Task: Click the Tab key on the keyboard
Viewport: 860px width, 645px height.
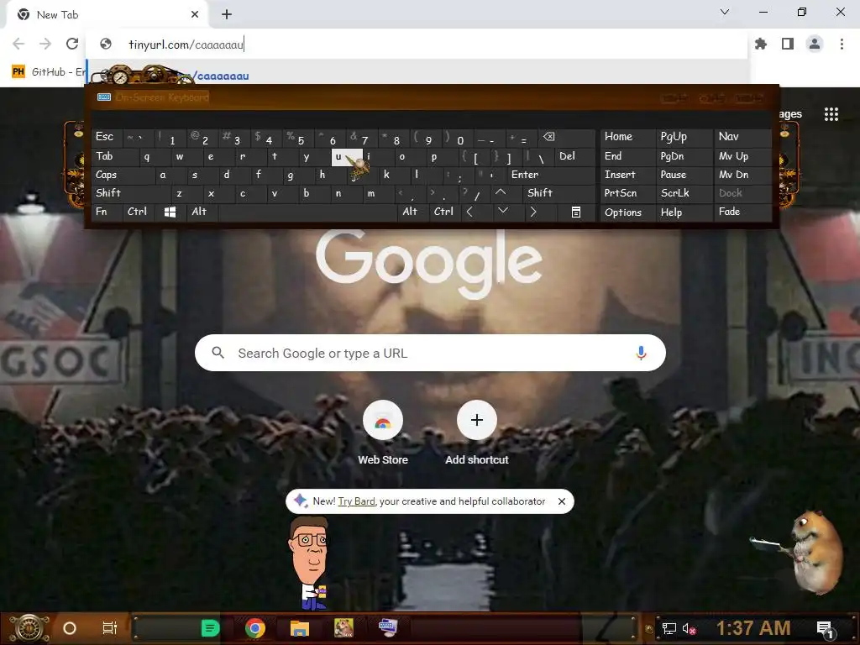Action: coord(115,156)
